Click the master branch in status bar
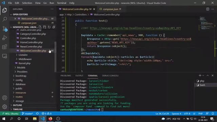Viewport: 217px width, 122px height. [27, 114]
